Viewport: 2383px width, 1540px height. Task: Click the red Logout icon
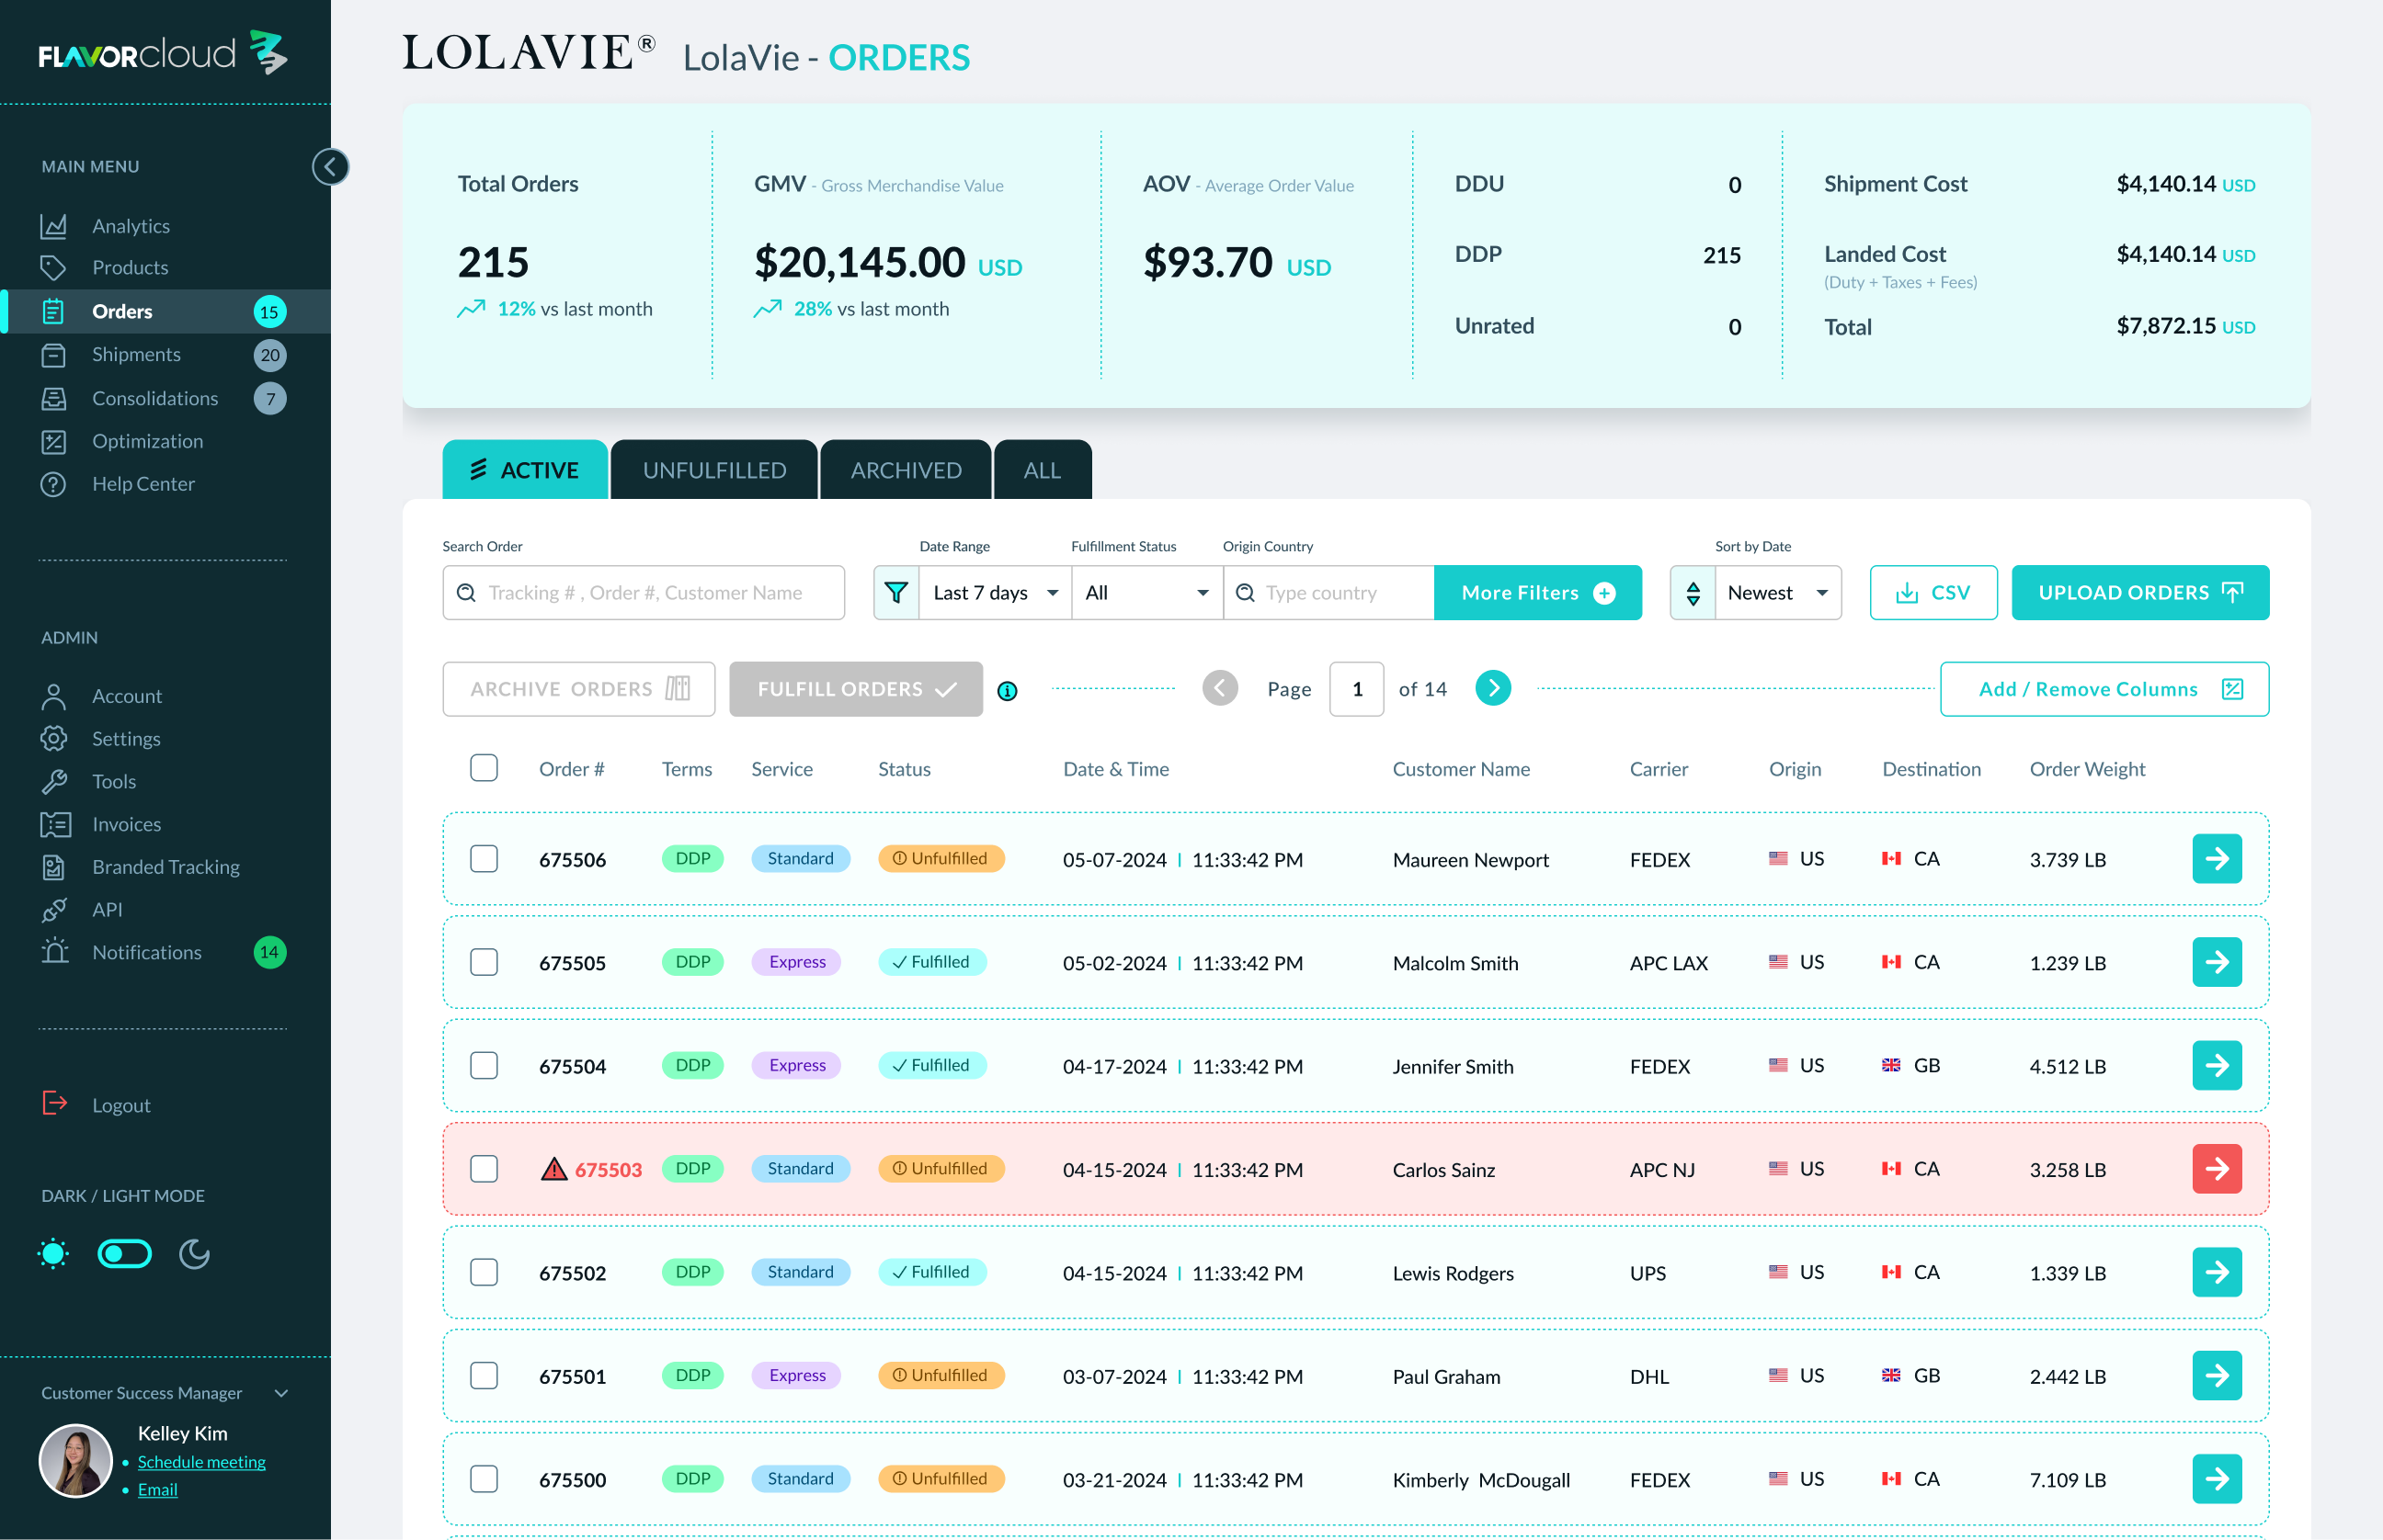click(x=54, y=1103)
